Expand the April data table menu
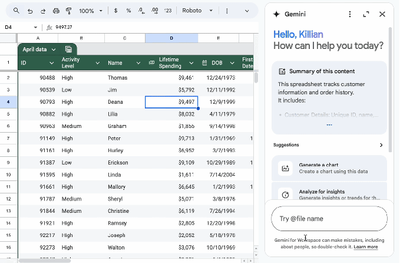 tap(54, 50)
